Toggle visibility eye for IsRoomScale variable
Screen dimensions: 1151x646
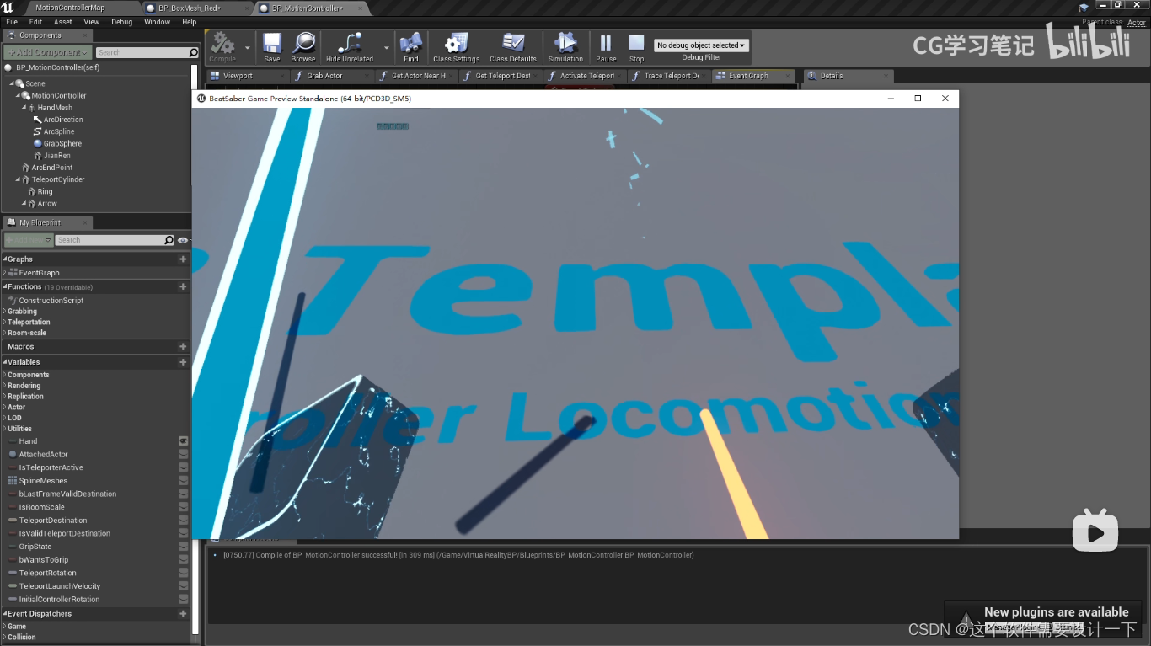point(183,507)
